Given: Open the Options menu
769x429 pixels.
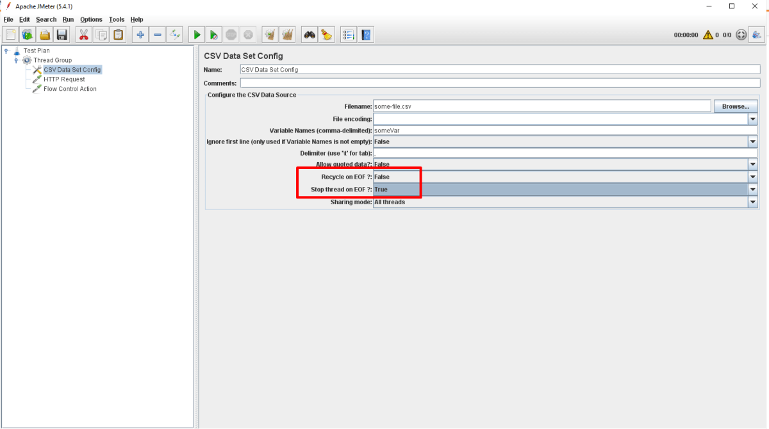Looking at the screenshot, I should coord(91,20).
